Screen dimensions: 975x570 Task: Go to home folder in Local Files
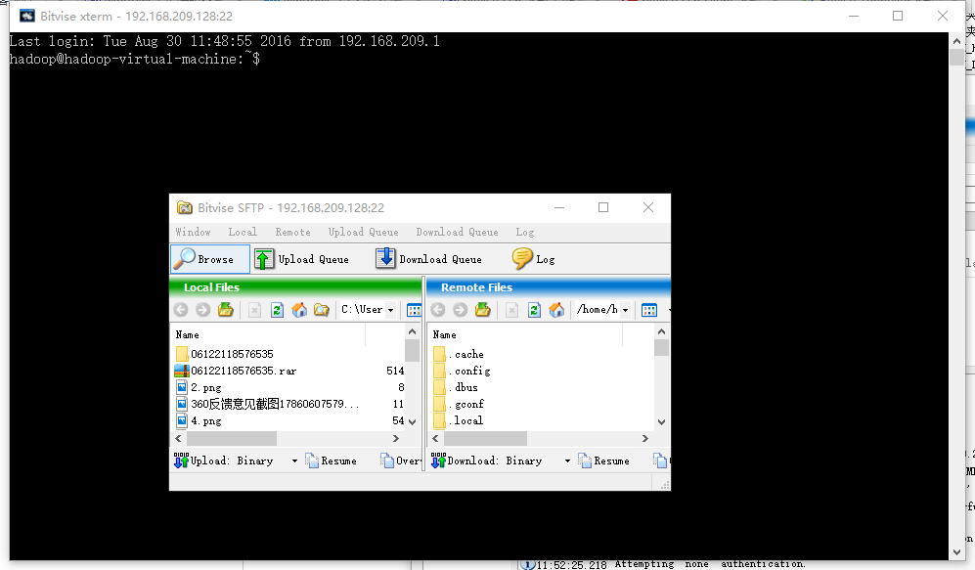point(299,310)
